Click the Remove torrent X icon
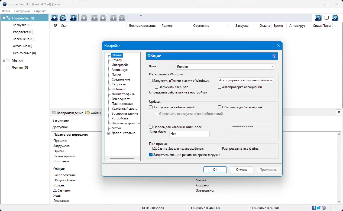This screenshot has height=211, width=343. (84, 18)
